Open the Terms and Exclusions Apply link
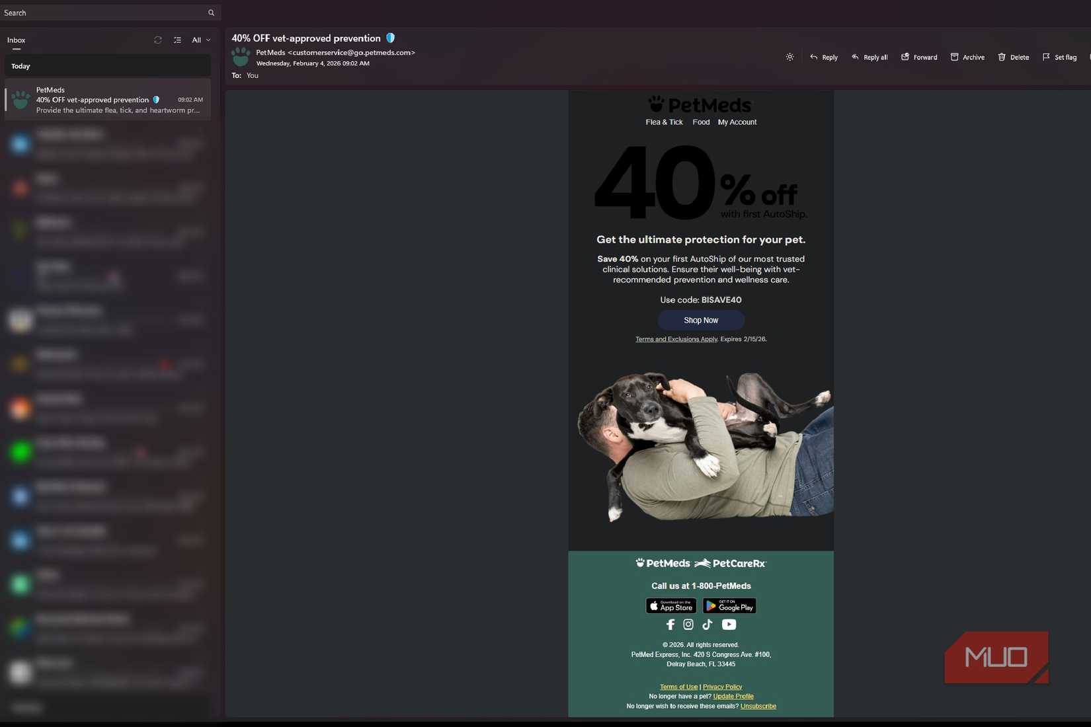This screenshot has width=1091, height=727. click(x=676, y=339)
